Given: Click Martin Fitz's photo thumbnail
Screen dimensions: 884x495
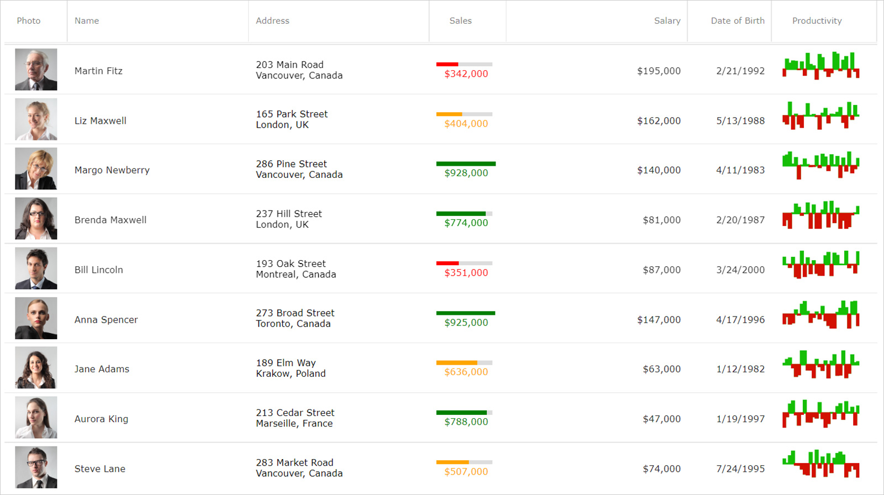Looking at the screenshot, I should click(36, 70).
